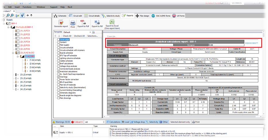Open the Revit menu
The width and height of the screenshot is (268, 140).
click(70, 7)
